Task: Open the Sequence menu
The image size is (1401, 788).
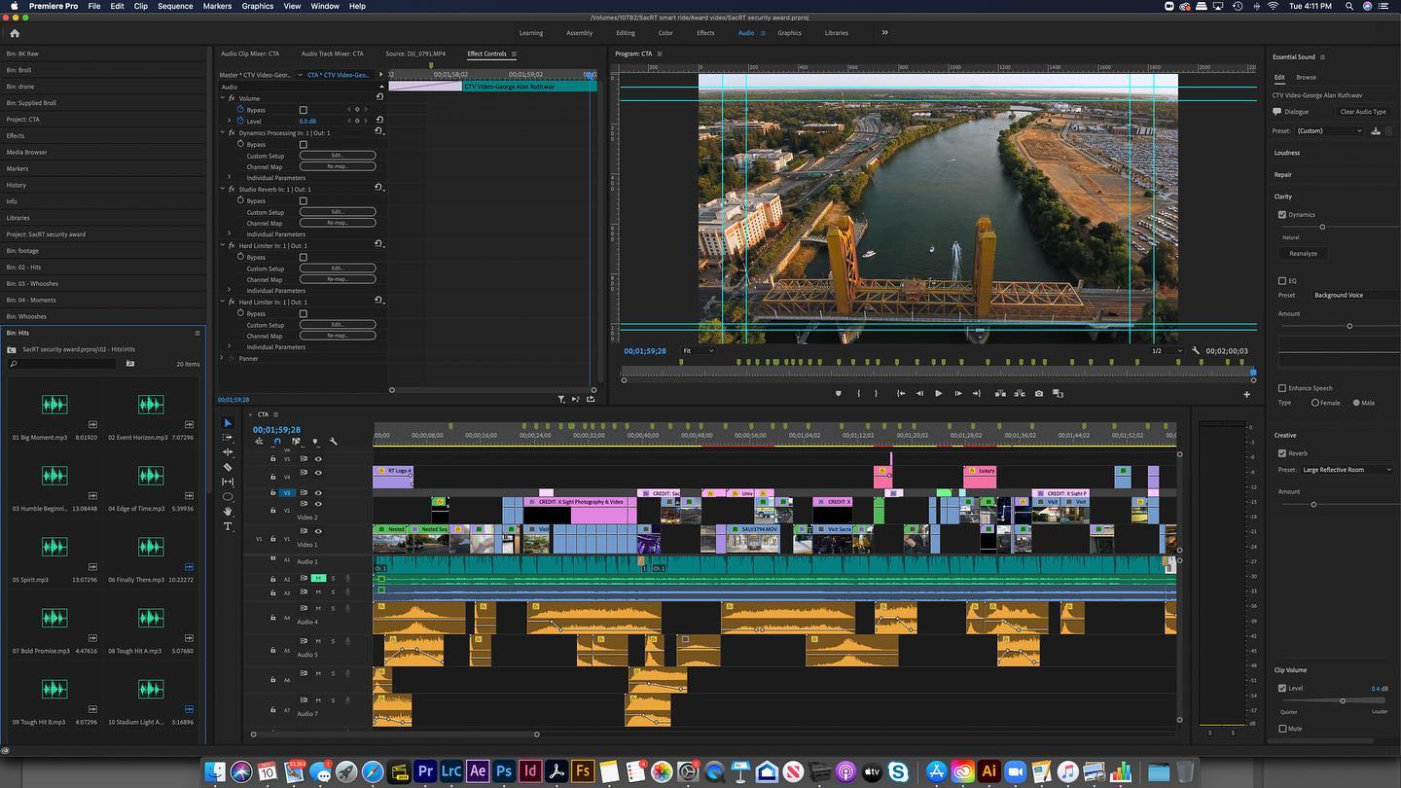Action: point(175,6)
